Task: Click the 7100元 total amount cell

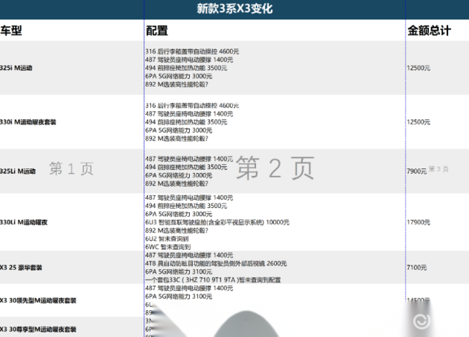Action: 416,268
